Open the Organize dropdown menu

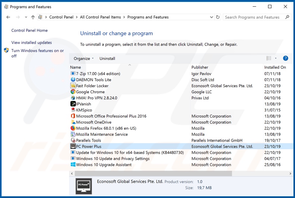click(x=84, y=59)
